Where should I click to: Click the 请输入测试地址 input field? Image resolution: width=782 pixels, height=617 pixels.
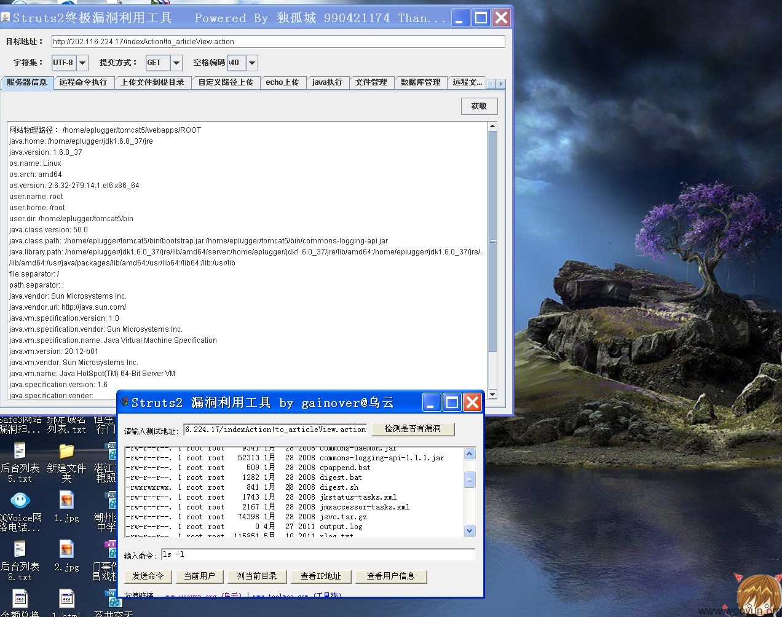click(x=275, y=430)
